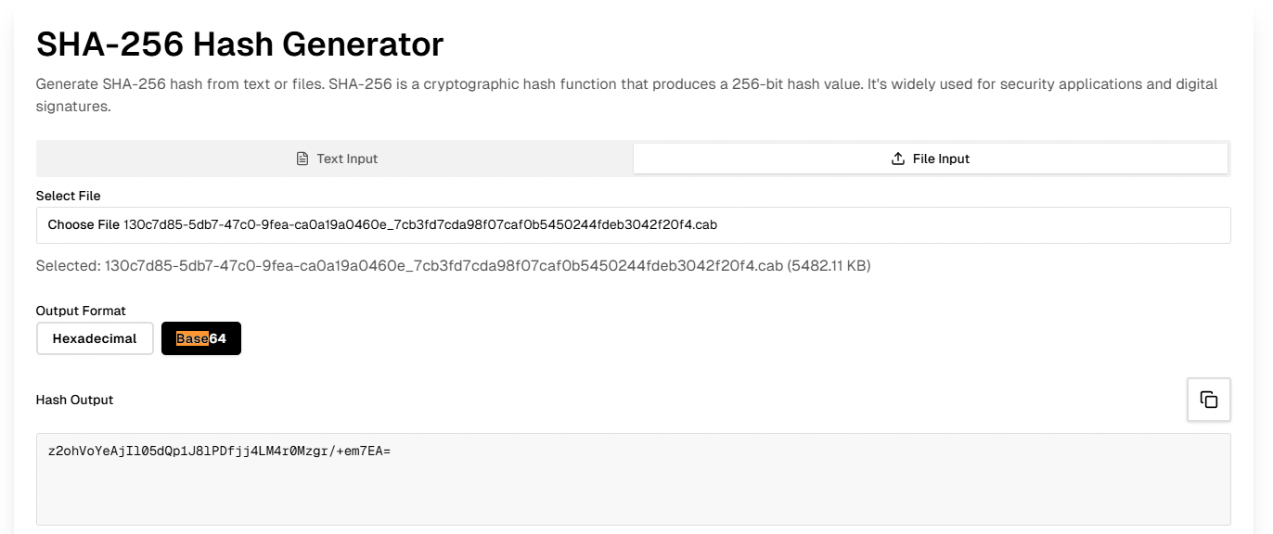Viewport: 1273px width, 534px height.
Task: Switch to the Text Input tab
Action: click(334, 158)
